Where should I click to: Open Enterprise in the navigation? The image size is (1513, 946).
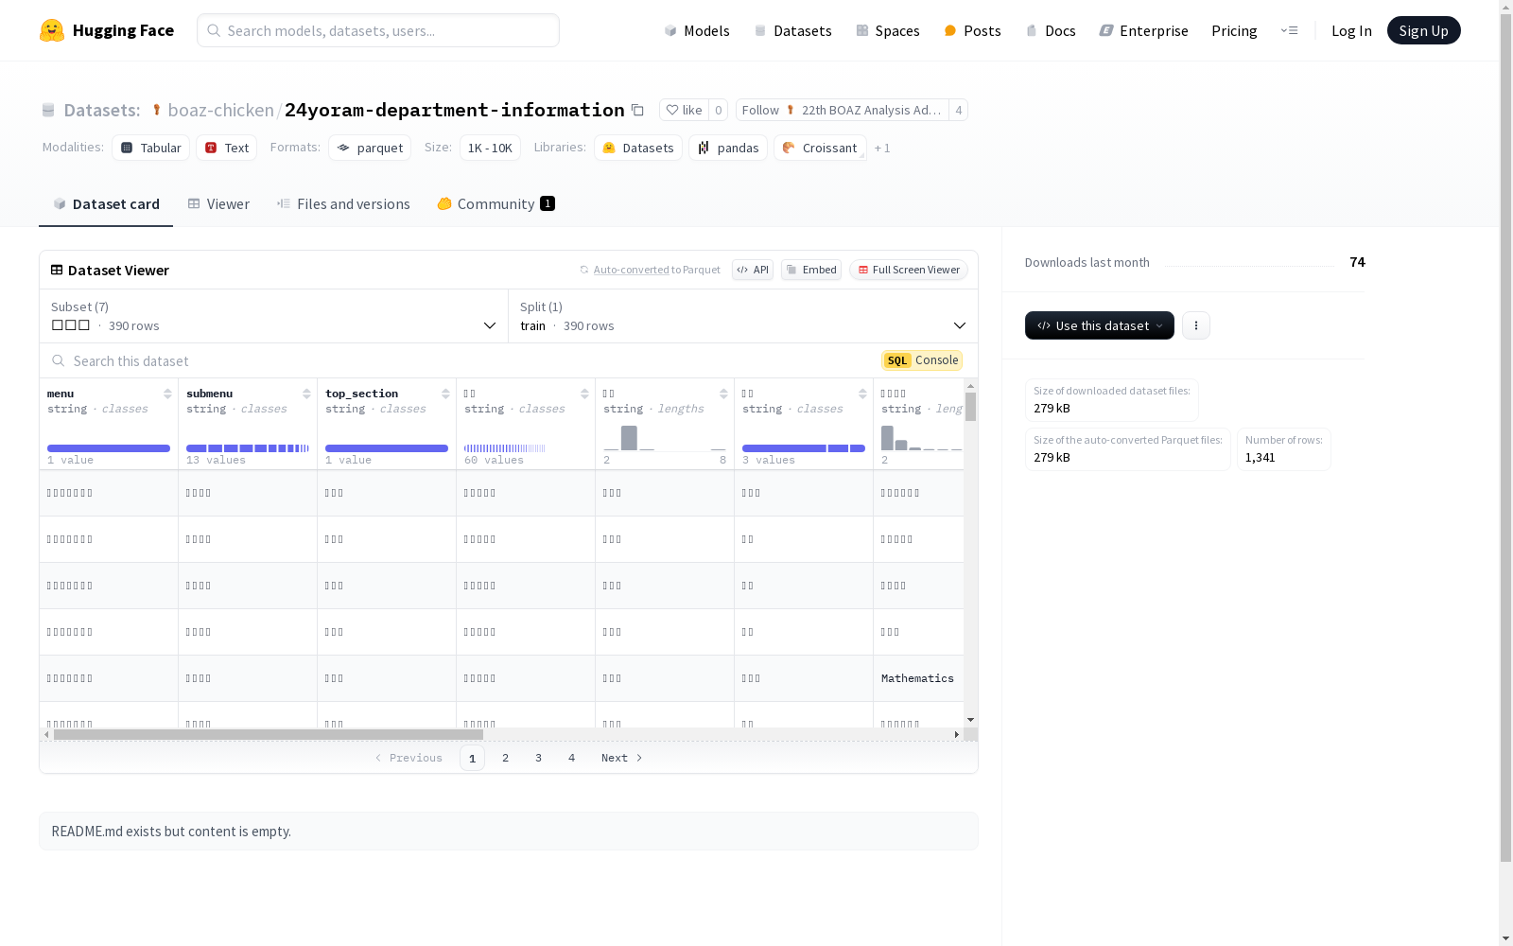tap(1144, 30)
